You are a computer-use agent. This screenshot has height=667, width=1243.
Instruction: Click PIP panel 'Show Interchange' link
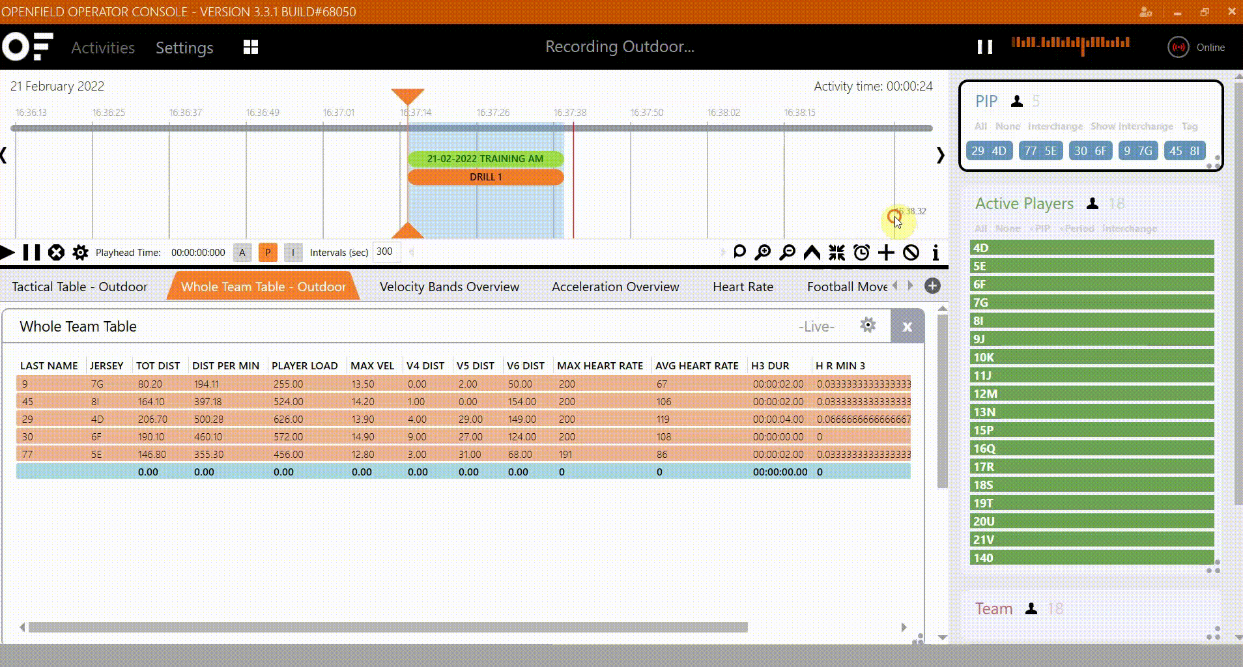point(1132,126)
